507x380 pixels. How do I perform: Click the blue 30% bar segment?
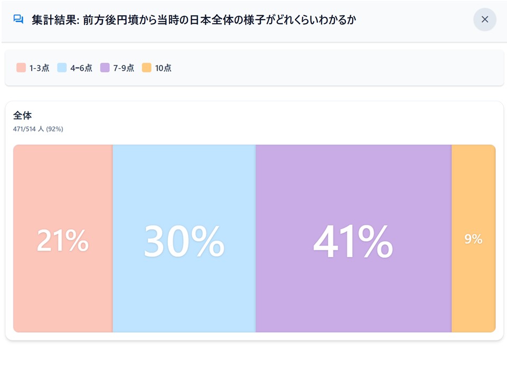click(184, 239)
